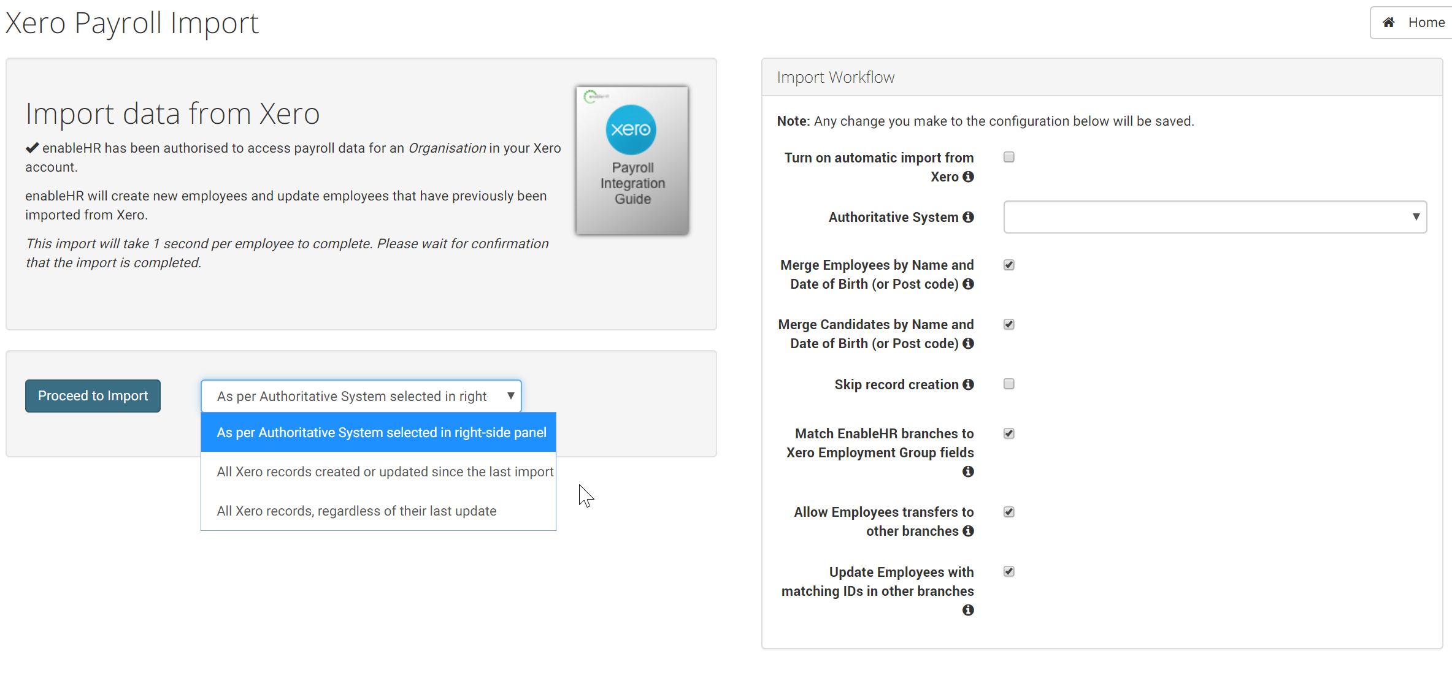The width and height of the screenshot is (1452, 678).
Task: Click the info icon for Match EnableHR branches
Action: click(x=968, y=471)
